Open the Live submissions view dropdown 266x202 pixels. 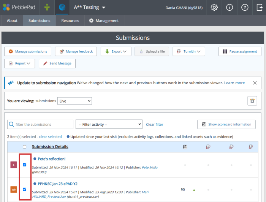(74, 101)
